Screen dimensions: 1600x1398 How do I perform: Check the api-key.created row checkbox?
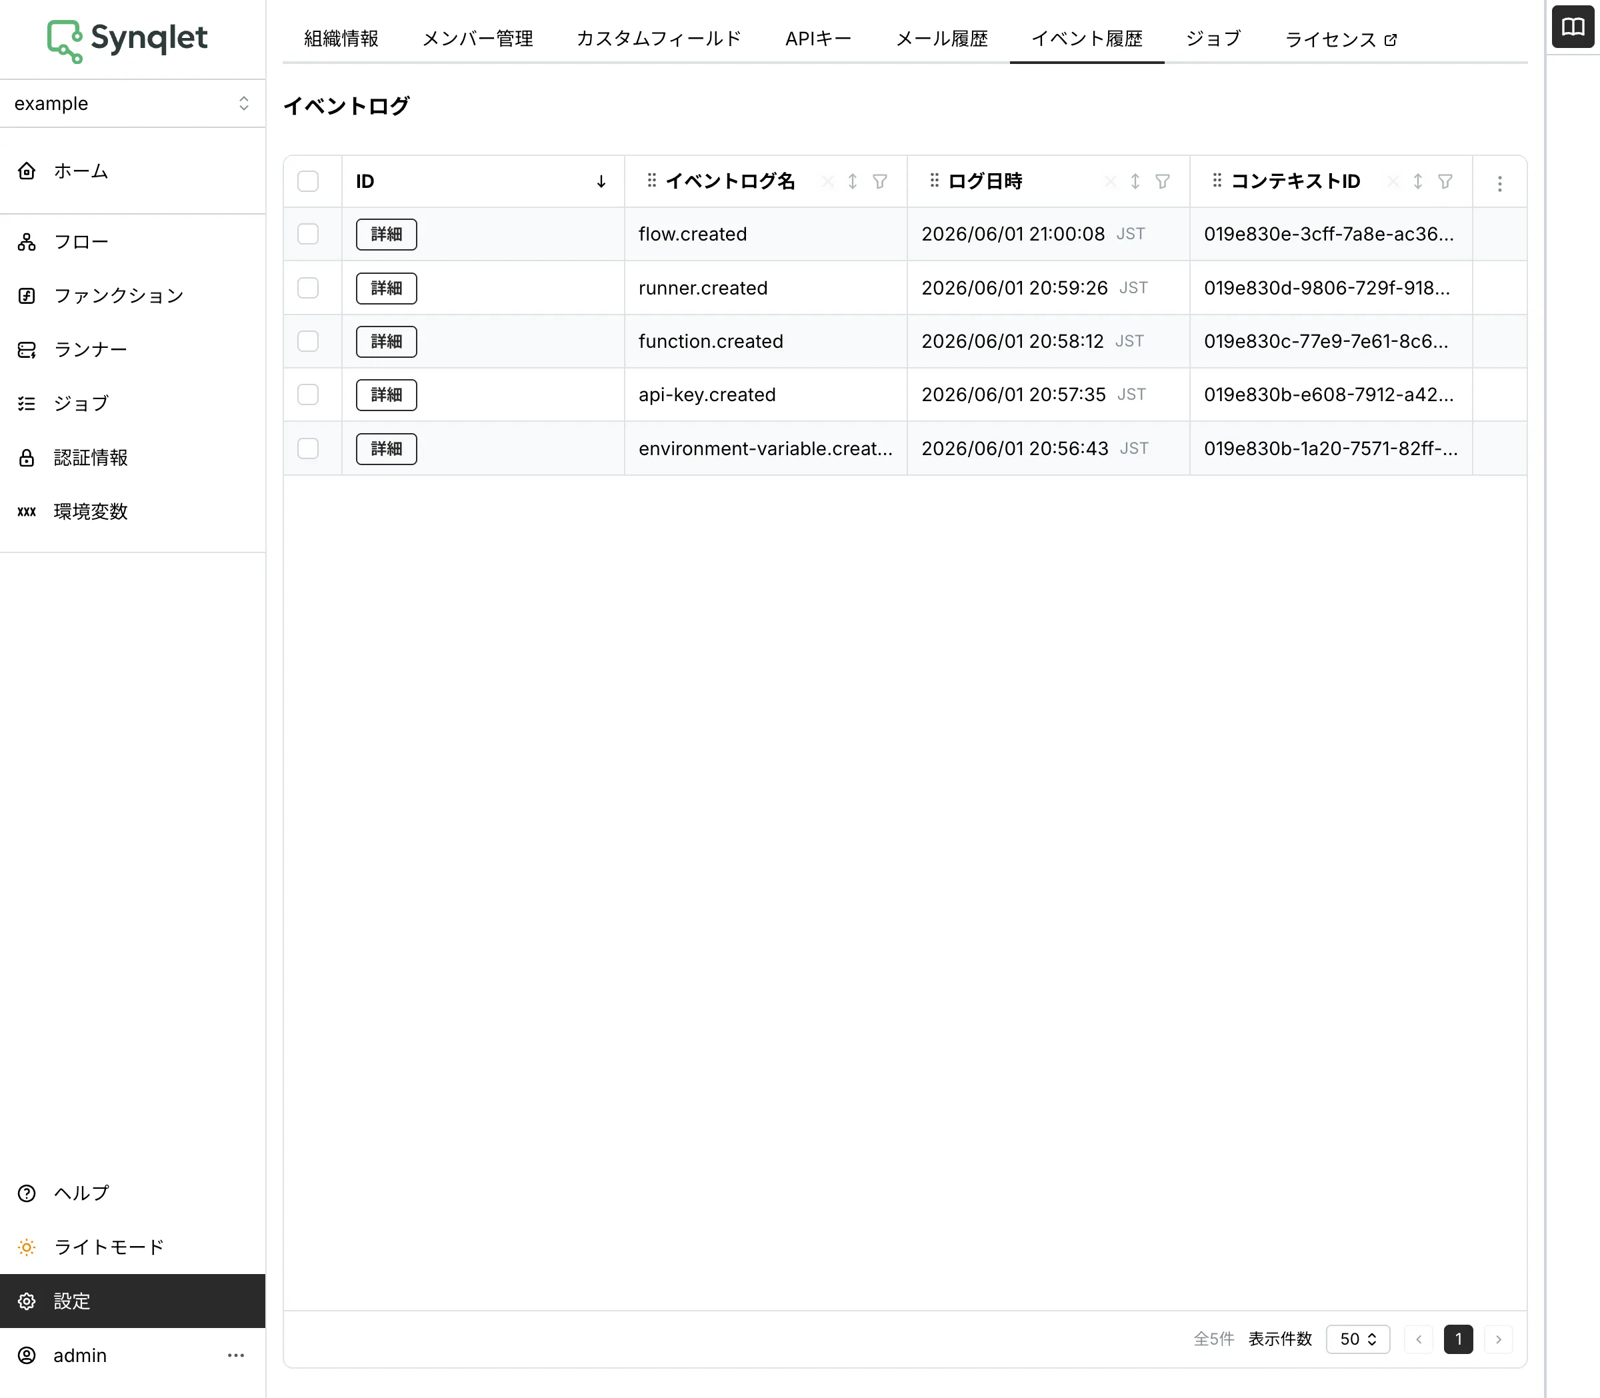tap(308, 394)
